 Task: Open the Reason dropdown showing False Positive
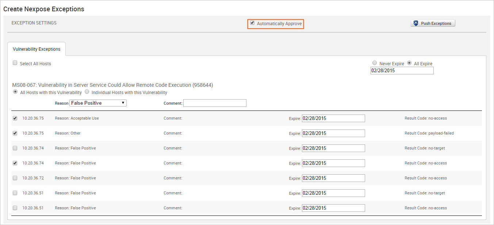click(x=98, y=103)
